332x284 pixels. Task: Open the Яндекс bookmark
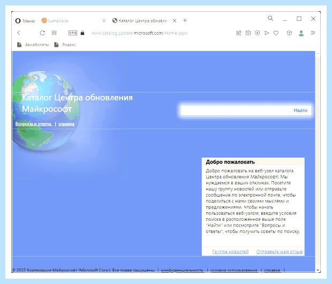pyautogui.click(x=65, y=44)
